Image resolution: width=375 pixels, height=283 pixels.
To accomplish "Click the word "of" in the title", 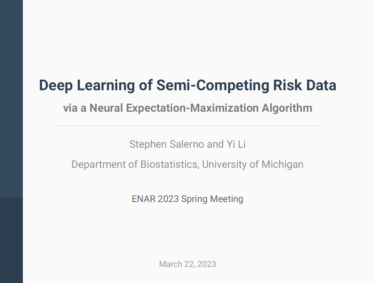I will (146, 85).
